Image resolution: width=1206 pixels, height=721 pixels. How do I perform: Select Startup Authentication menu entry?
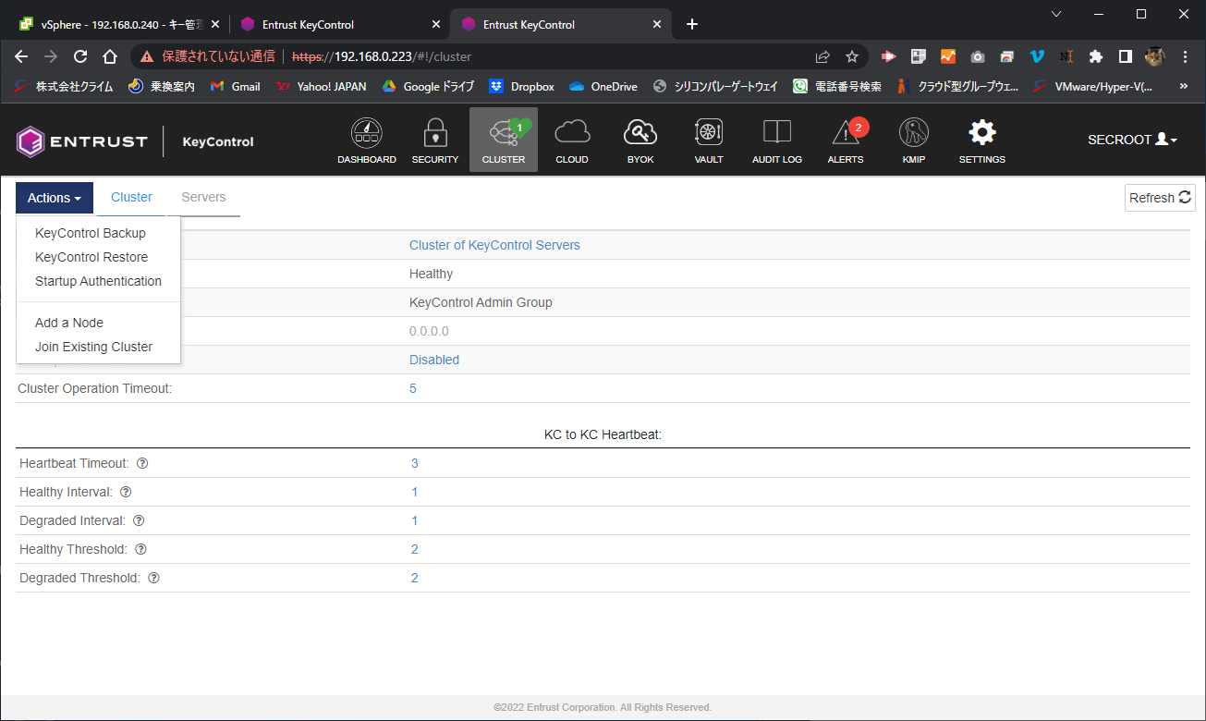click(x=98, y=281)
